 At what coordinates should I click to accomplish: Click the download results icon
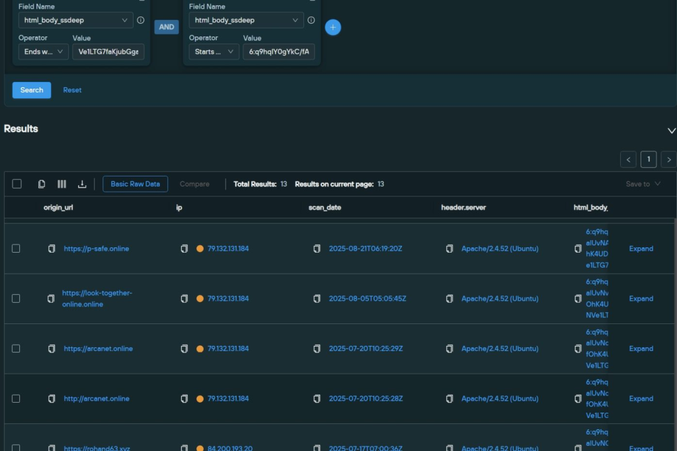tap(82, 184)
